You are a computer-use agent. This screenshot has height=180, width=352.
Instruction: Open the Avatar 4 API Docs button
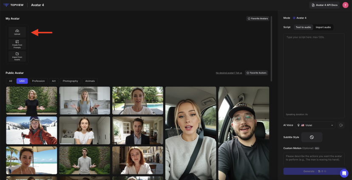324,5
